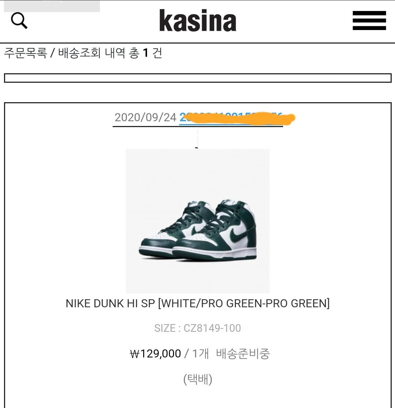
Task: Click the 배송준비중 delivery status
Action: (243, 354)
